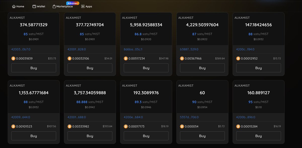Buy the 60 ALKAMIST listing
The image size is (302, 148).
click(202, 136)
